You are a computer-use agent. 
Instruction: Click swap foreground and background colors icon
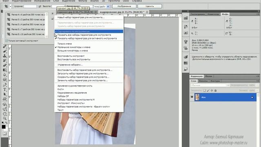click(7, 122)
